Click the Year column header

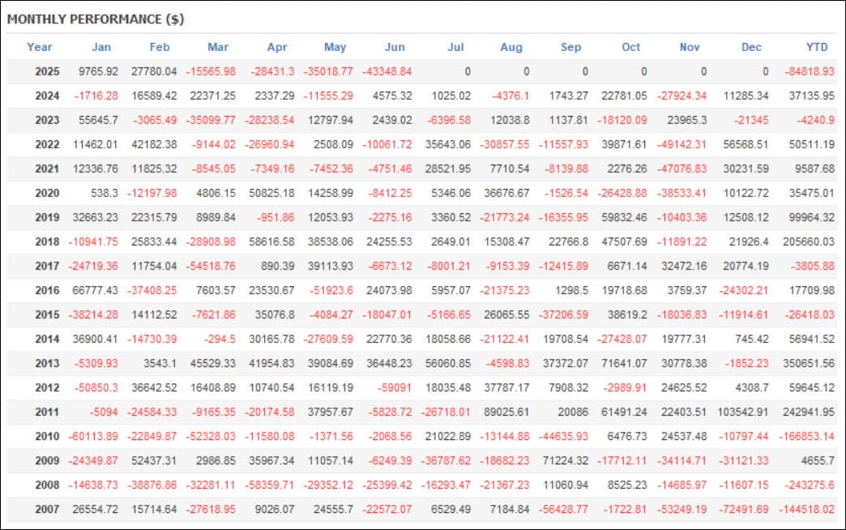(40, 47)
